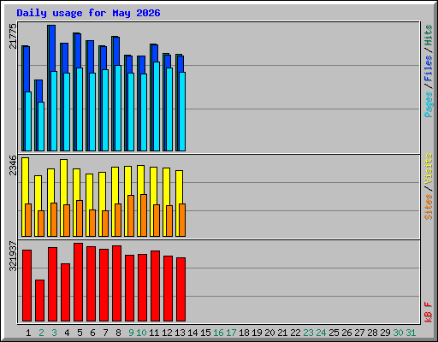Click the top axis value 21775
This screenshot has height=342, width=438.
coord(13,36)
